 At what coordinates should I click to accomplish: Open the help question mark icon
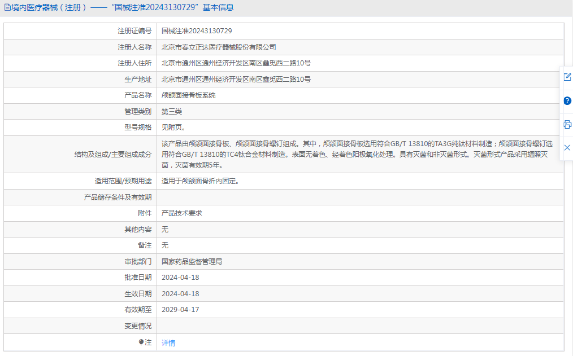[x=567, y=100]
